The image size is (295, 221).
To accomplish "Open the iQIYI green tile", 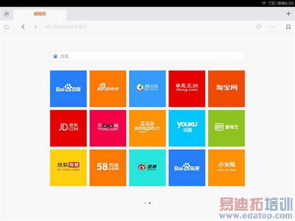I will click(226, 128).
